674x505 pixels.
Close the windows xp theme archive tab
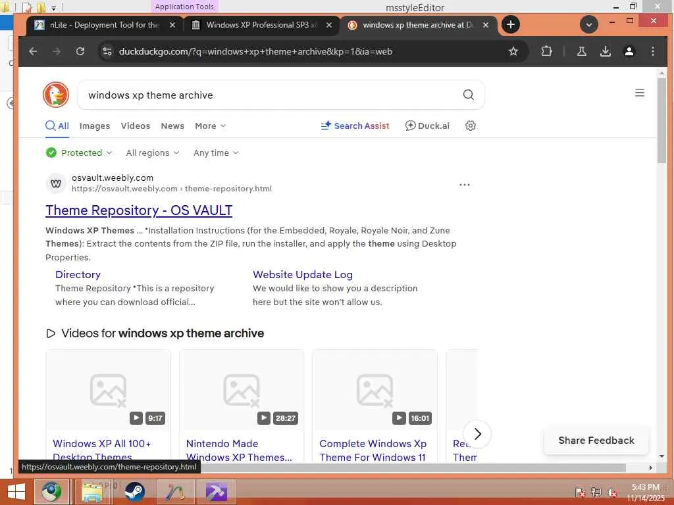486,25
